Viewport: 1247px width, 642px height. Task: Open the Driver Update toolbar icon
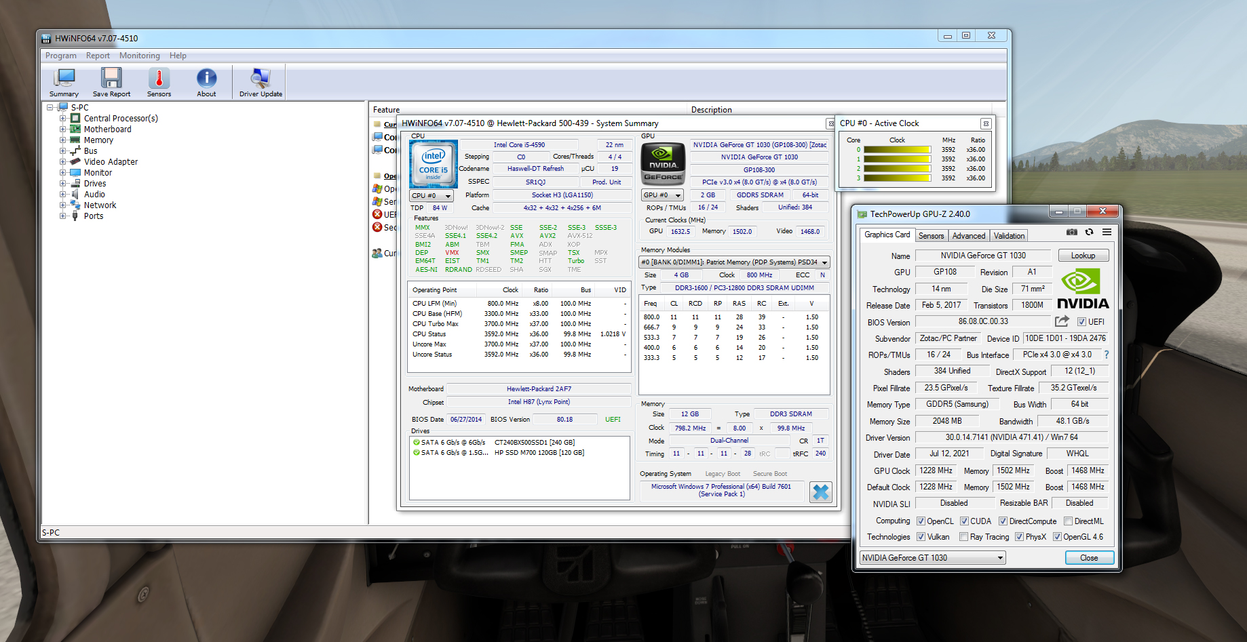pyautogui.click(x=261, y=83)
